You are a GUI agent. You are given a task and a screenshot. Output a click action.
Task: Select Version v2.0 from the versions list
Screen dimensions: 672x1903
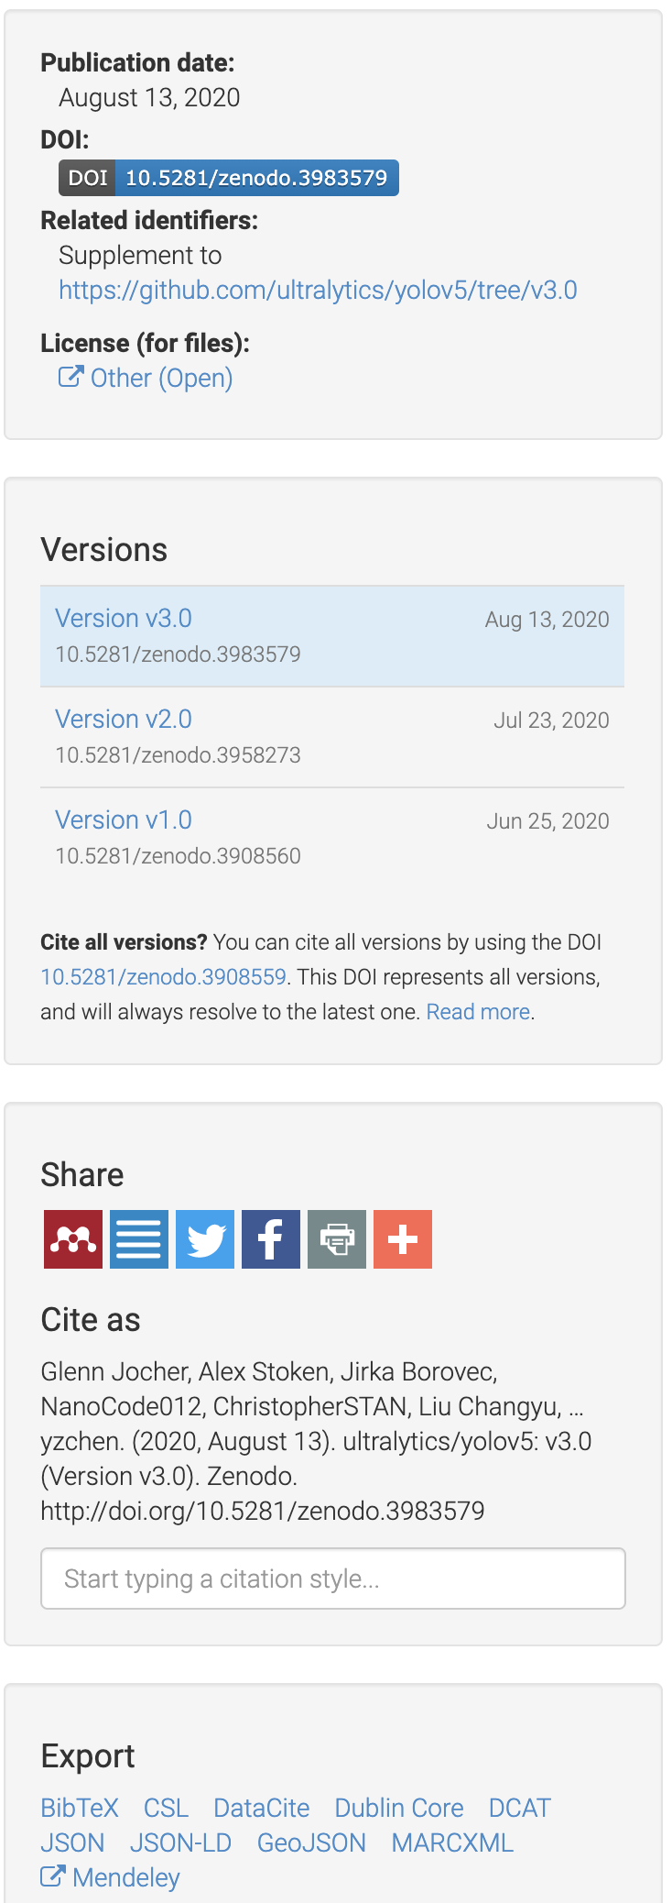pyautogui.click(x=124, y=719)
